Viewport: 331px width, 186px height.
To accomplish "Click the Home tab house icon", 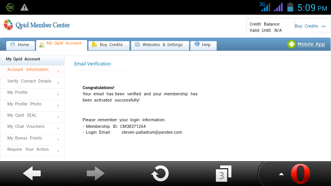I will 13,44.
